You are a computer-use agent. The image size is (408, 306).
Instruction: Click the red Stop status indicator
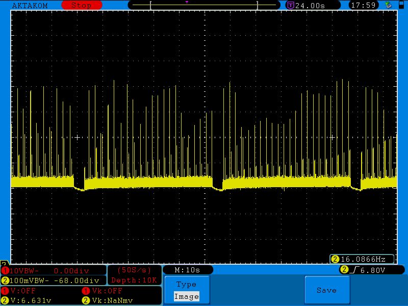(x=82, y=5)
